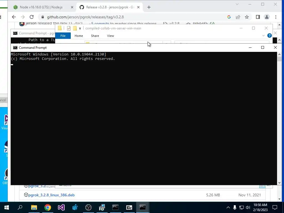284x213 pixels.
Task: Click the Command Prompt scrollbar up arrow
Action: click(x=279, y=54)
